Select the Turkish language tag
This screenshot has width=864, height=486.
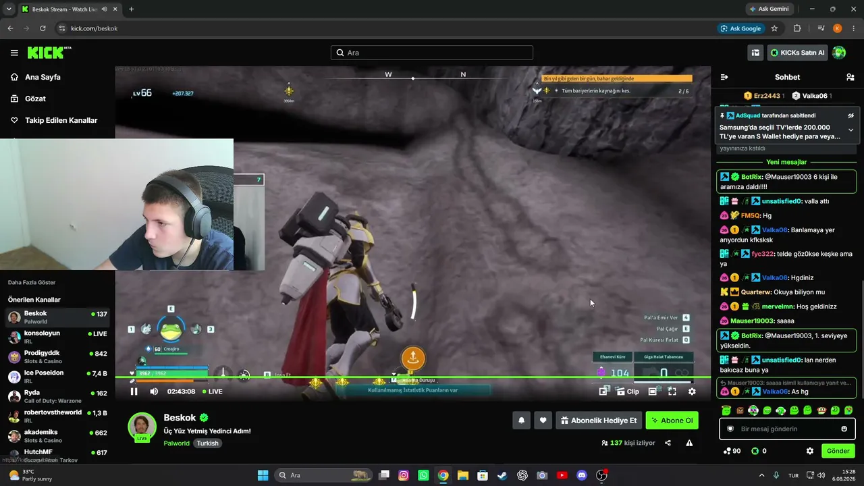click(208, 443)
